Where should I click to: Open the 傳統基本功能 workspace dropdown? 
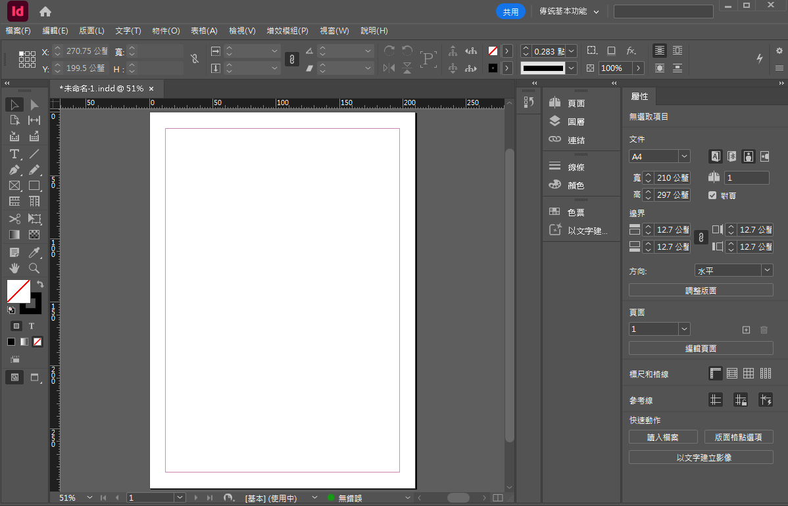tap(569, 11)
